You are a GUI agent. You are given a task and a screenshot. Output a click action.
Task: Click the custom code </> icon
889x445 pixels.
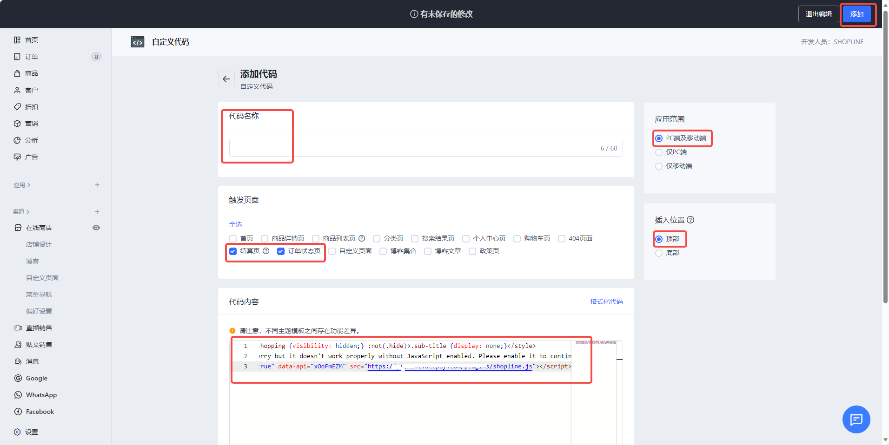(138, 42)
